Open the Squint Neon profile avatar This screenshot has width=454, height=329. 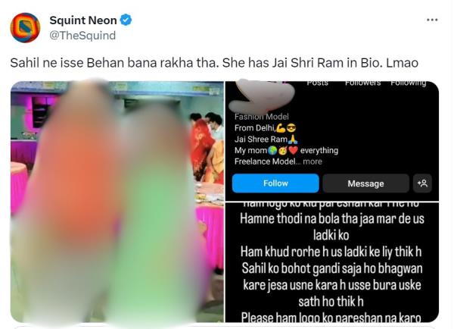pos(25,28)
